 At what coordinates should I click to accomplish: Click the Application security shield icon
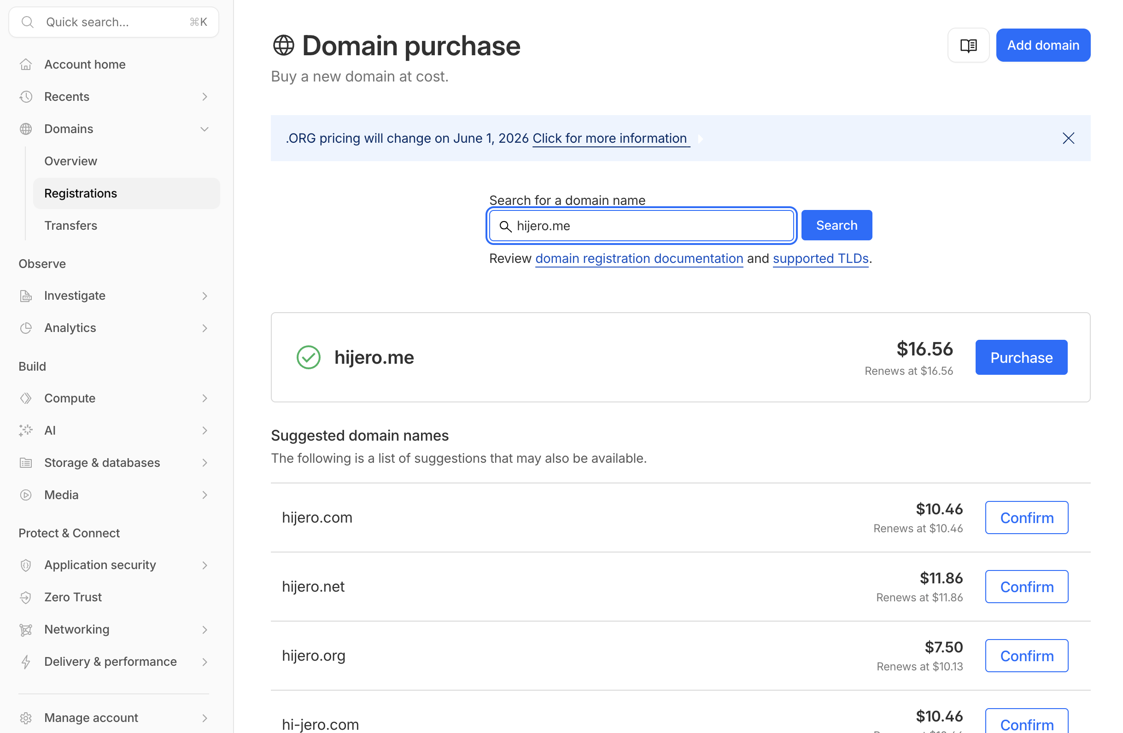(x=26, y=565)
